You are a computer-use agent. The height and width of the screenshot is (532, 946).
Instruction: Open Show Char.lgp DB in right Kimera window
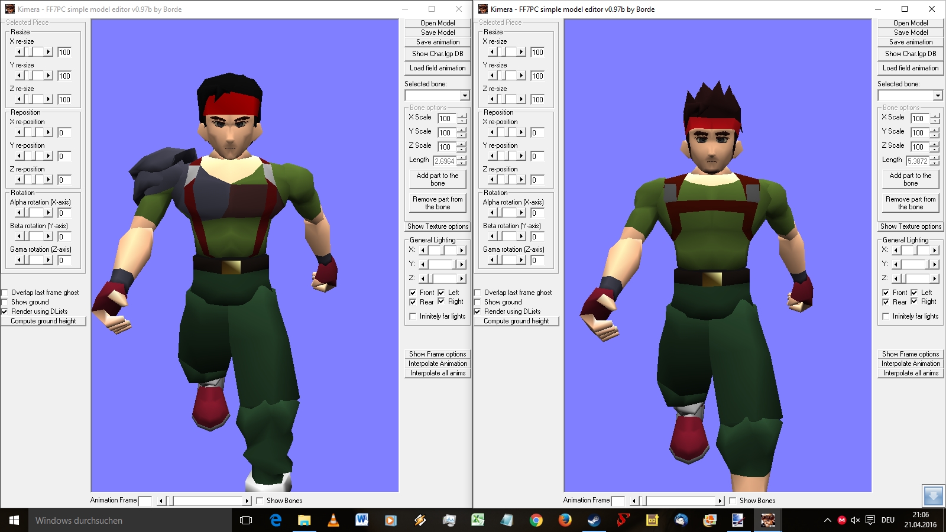click(x=911, y=54)
